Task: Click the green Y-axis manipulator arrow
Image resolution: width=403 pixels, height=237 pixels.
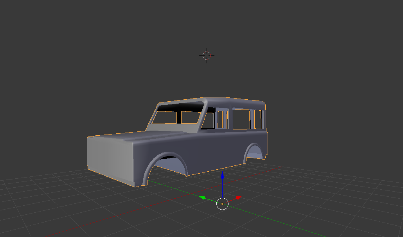Action: tap(203, 198)
